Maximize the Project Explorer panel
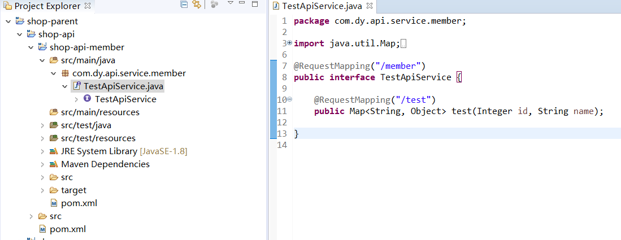This screenshot has height=240, width=621. [x=255, y=4]
